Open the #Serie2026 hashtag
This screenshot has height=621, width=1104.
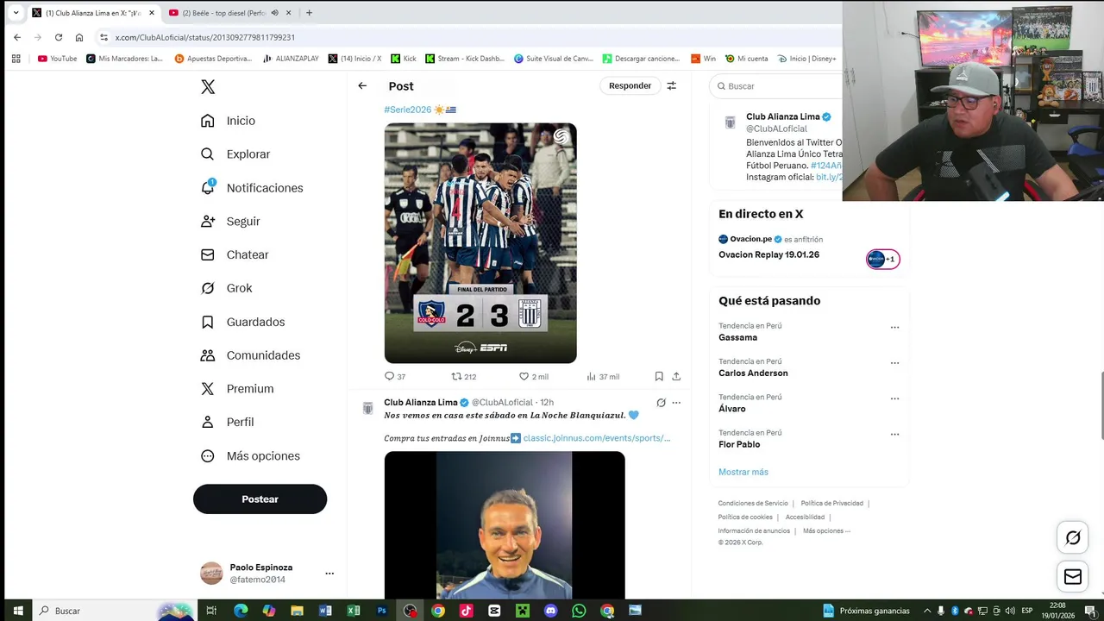407,110
